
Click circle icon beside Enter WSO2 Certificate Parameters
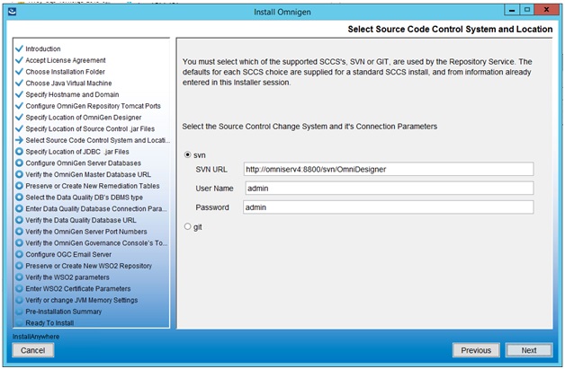pyautogui.click(x=20, y=288)
